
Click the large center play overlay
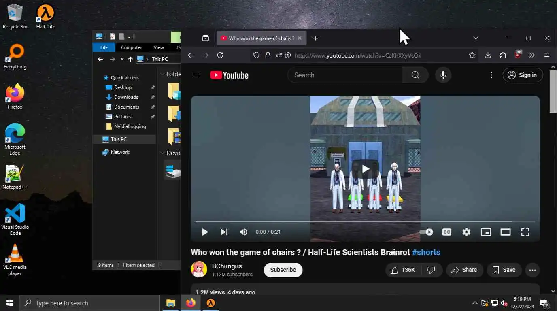click(x=365, y=169)
